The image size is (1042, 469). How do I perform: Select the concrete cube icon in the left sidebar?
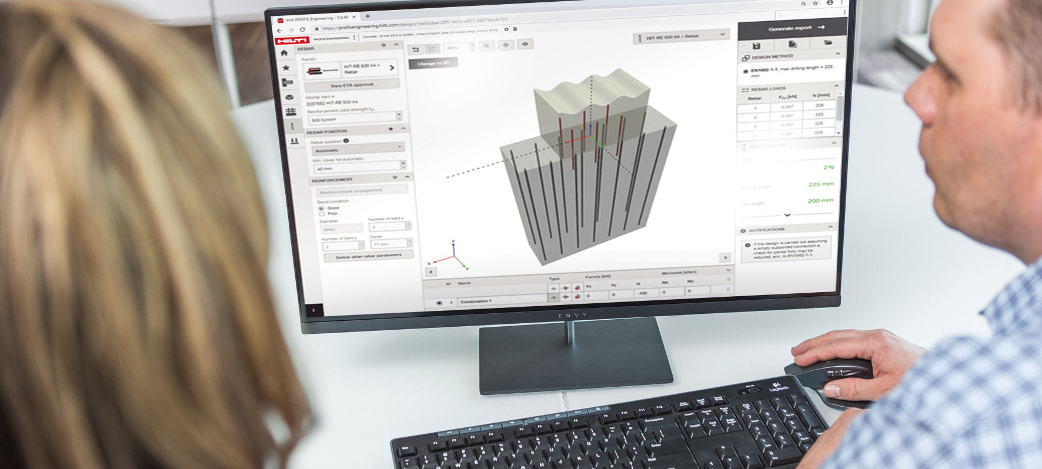point(289,98)
